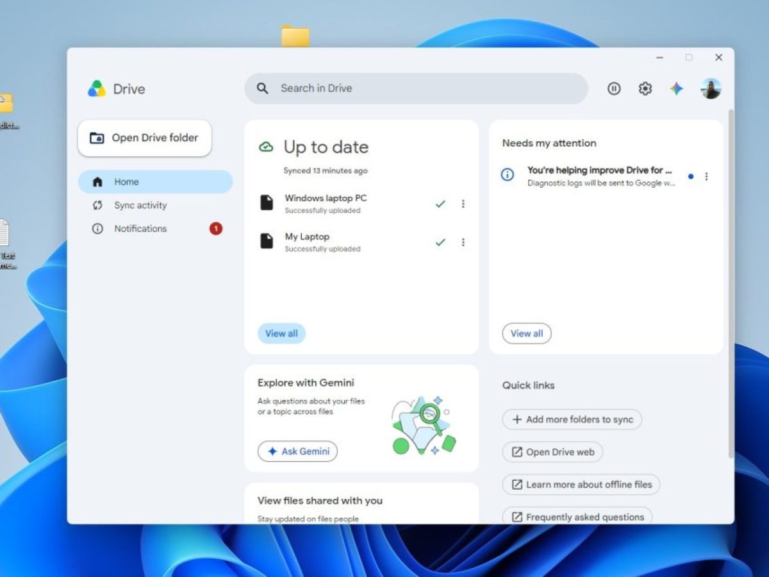Click the Windows laptop PC entry name
Image resolution: width=769 pixels, height=577 pixels.
pos(326,198)
